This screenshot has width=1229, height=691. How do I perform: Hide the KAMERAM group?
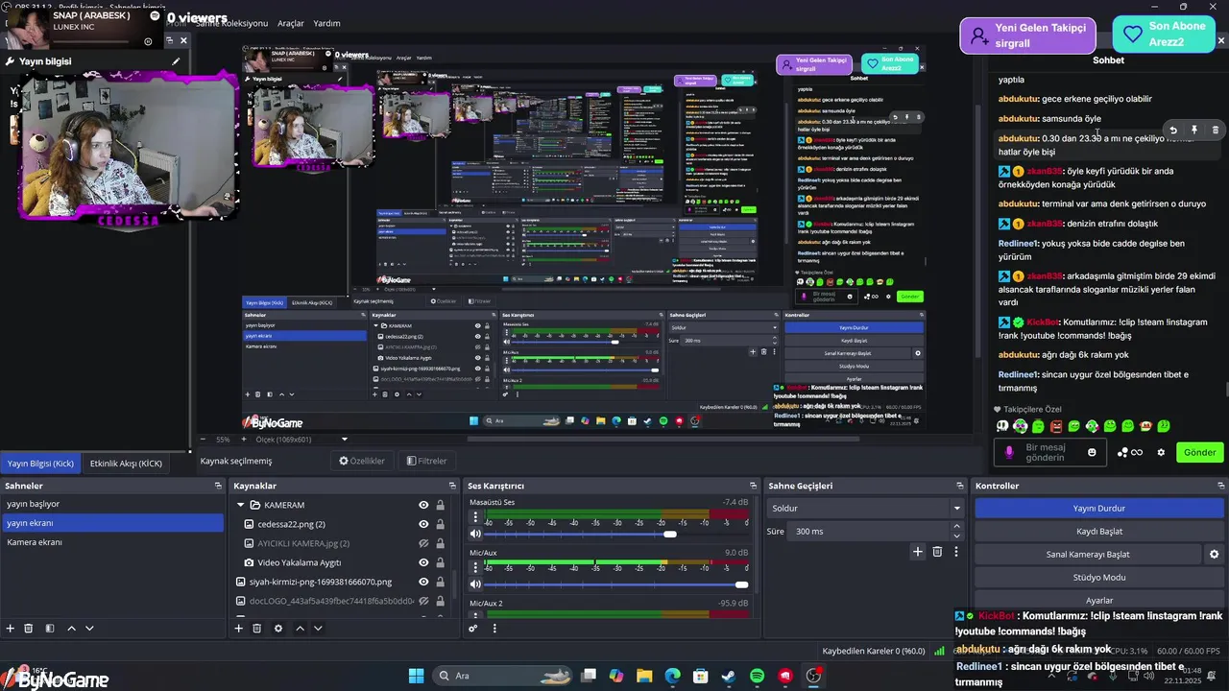click(x=423, y=505)
